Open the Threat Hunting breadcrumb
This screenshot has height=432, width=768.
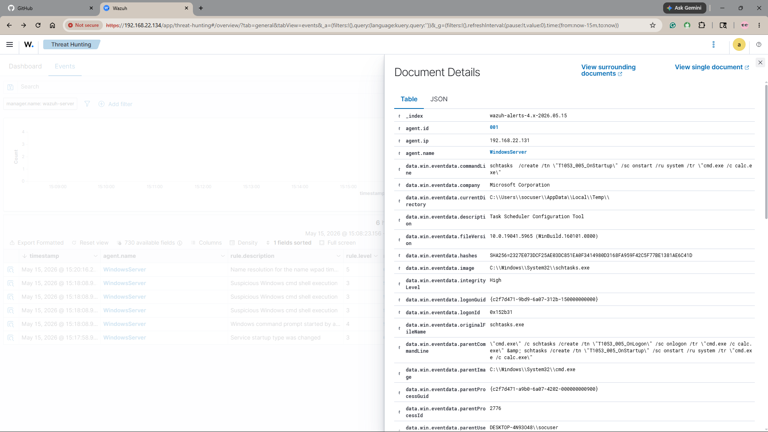pyautogui.click(x=71, y=44)
